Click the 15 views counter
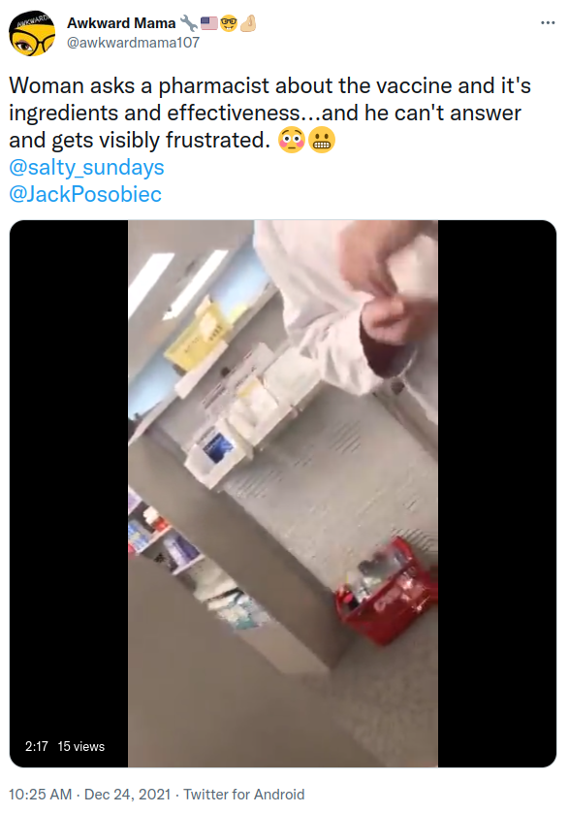 pyautogui.click(x=80, y=746)
